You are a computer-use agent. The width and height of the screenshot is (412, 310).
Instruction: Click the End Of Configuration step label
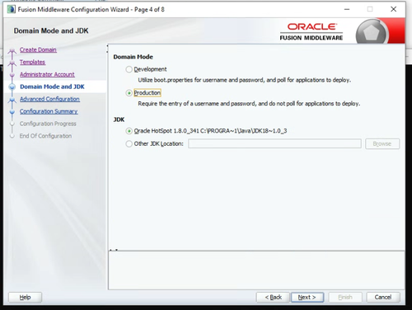pyautogui.click(x=45, y=136)
